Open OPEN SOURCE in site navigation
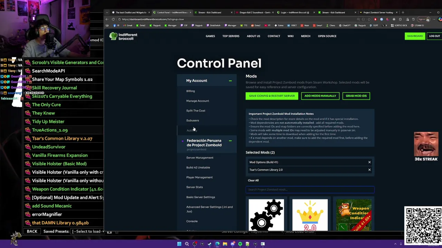The image size is (442, 248). point(327,36)
